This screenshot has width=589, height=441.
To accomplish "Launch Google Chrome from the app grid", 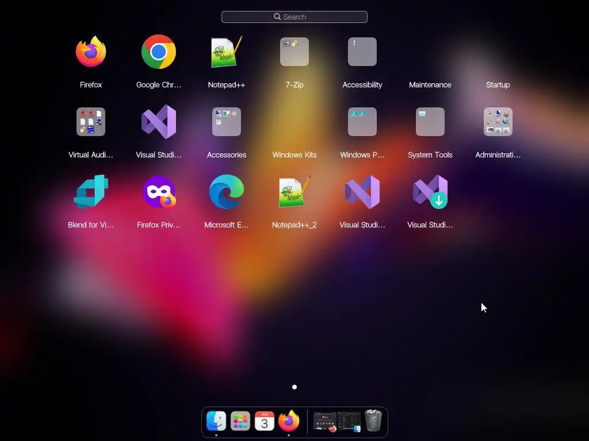I will (x=159, y=52).
